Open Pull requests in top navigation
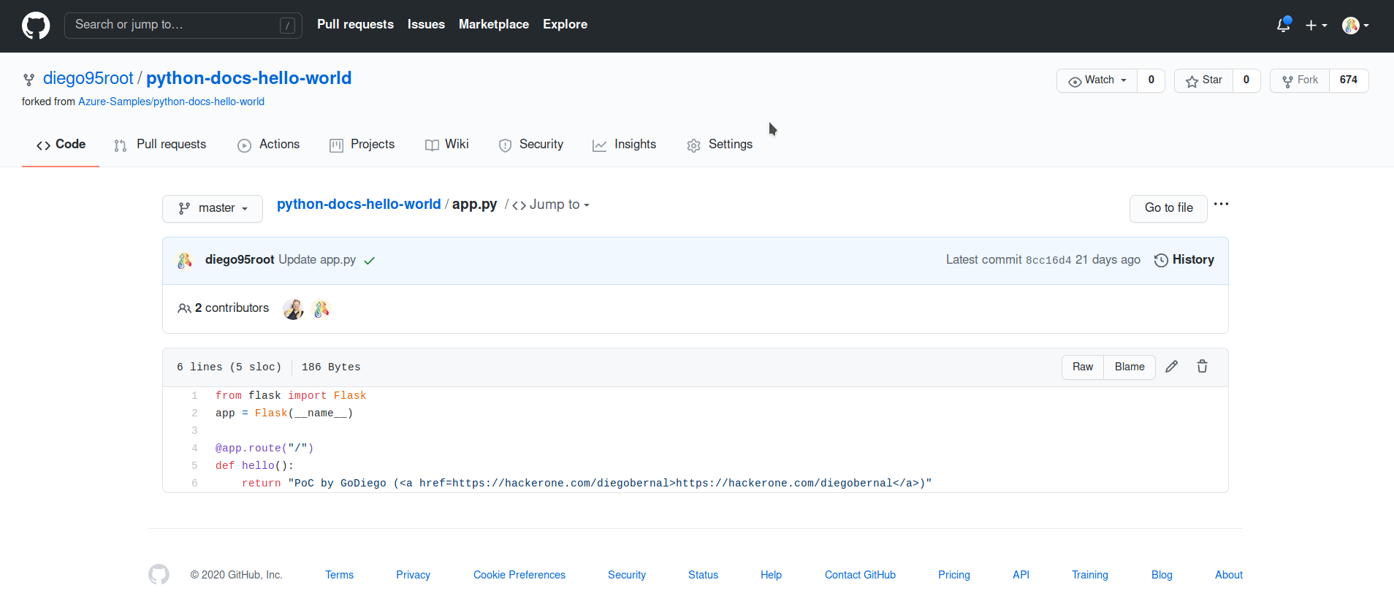The width and height of the screenshot is (1394, 607). coord(355,24)
